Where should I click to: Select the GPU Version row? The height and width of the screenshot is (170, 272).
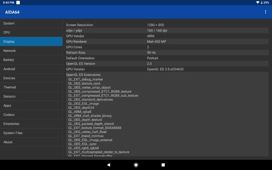click(x=167, y=69)
